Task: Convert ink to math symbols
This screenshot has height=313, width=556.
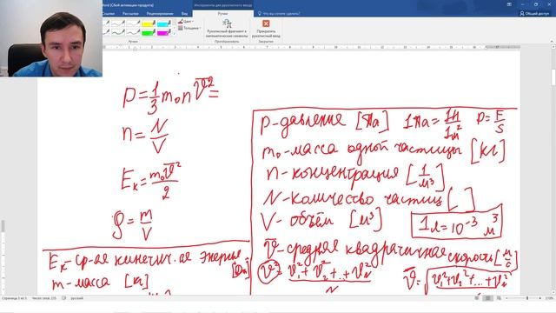Action: pyautogui.click(x=227, y=29)
